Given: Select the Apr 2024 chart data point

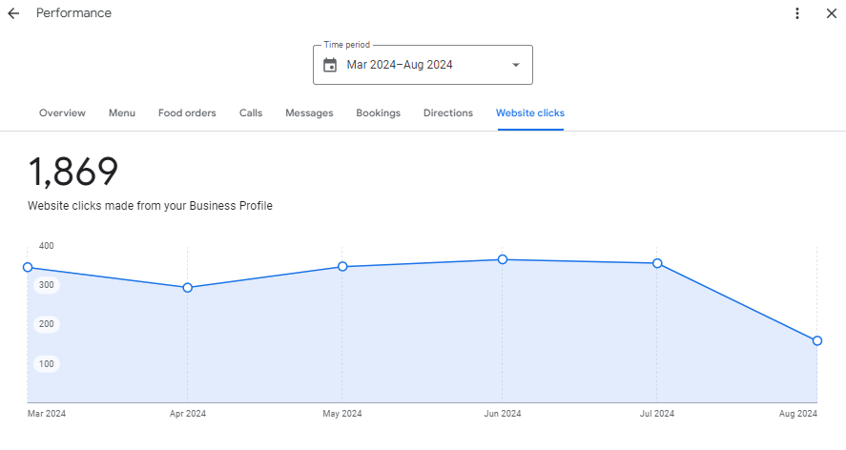Looking at the screenshot, I should [187, 287].
